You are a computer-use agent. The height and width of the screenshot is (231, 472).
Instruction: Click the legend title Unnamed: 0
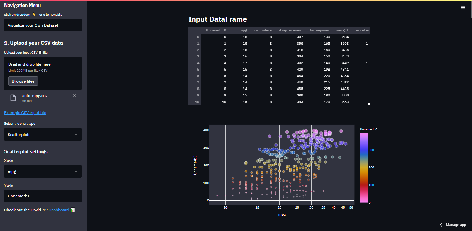369,129
